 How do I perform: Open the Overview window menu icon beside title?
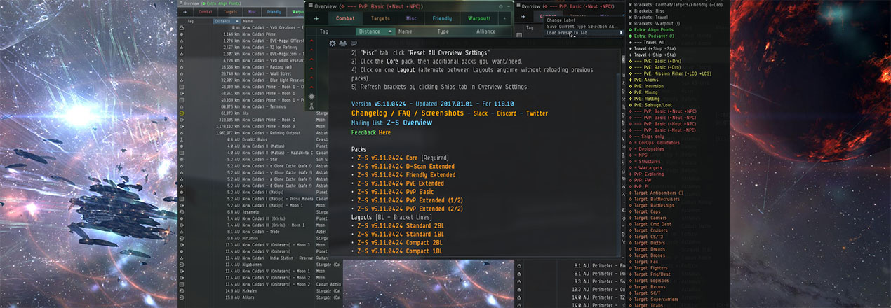tap(311, 6)
